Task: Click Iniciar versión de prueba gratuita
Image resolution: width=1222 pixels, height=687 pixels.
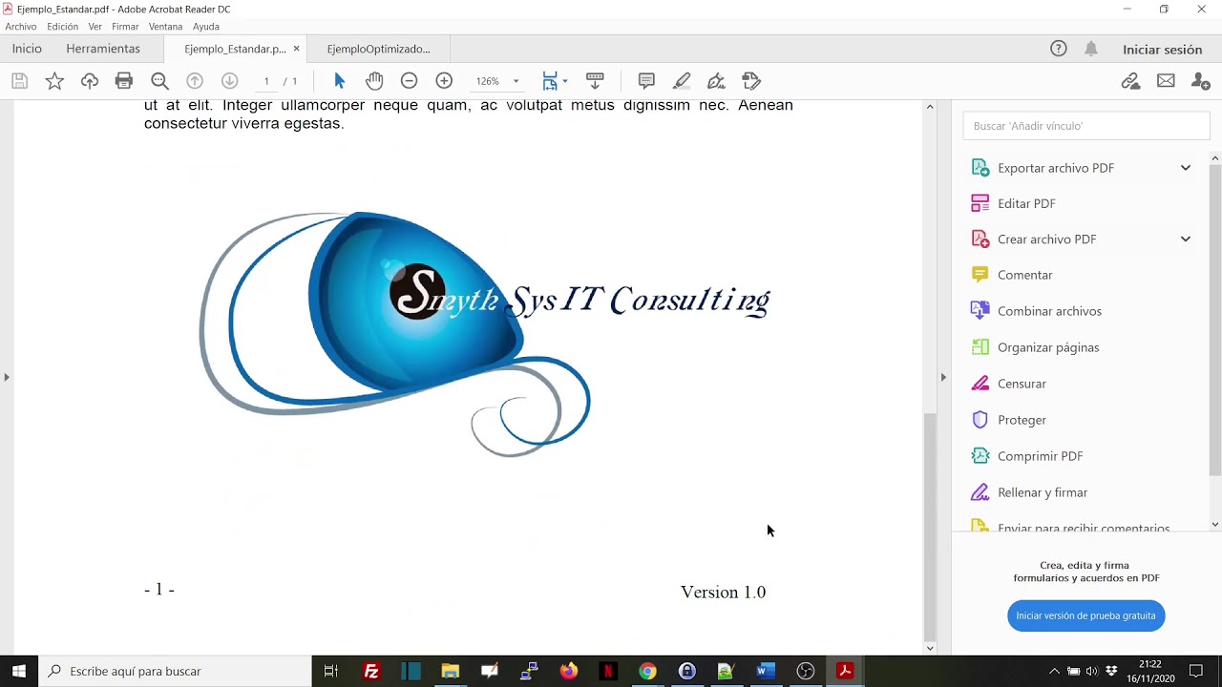Action: pyautogui.click(x=1085, y=615)
